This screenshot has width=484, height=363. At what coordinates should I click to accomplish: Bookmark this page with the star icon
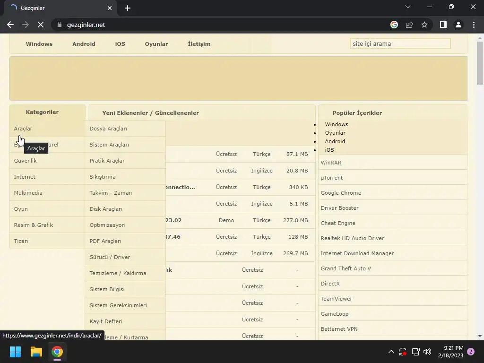click(x=424, y=25)
